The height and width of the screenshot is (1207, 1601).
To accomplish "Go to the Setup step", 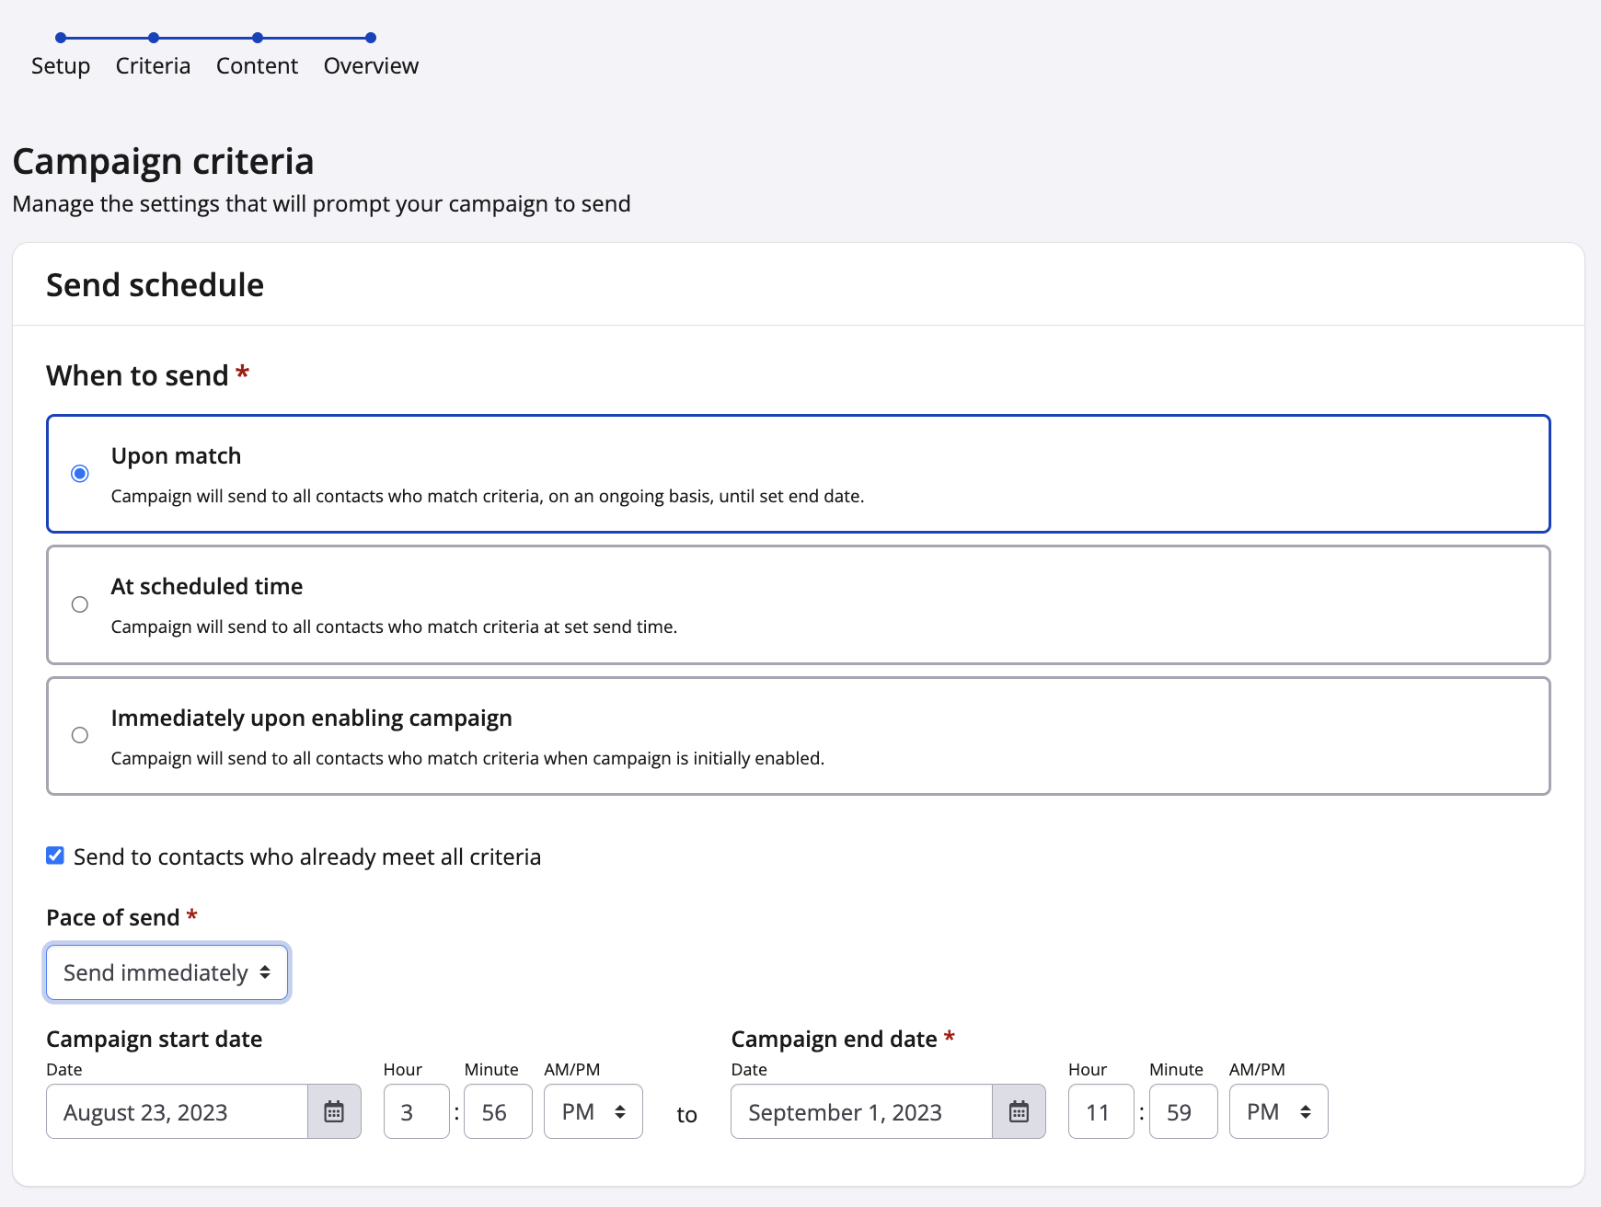I will click(x=61, y=66).
